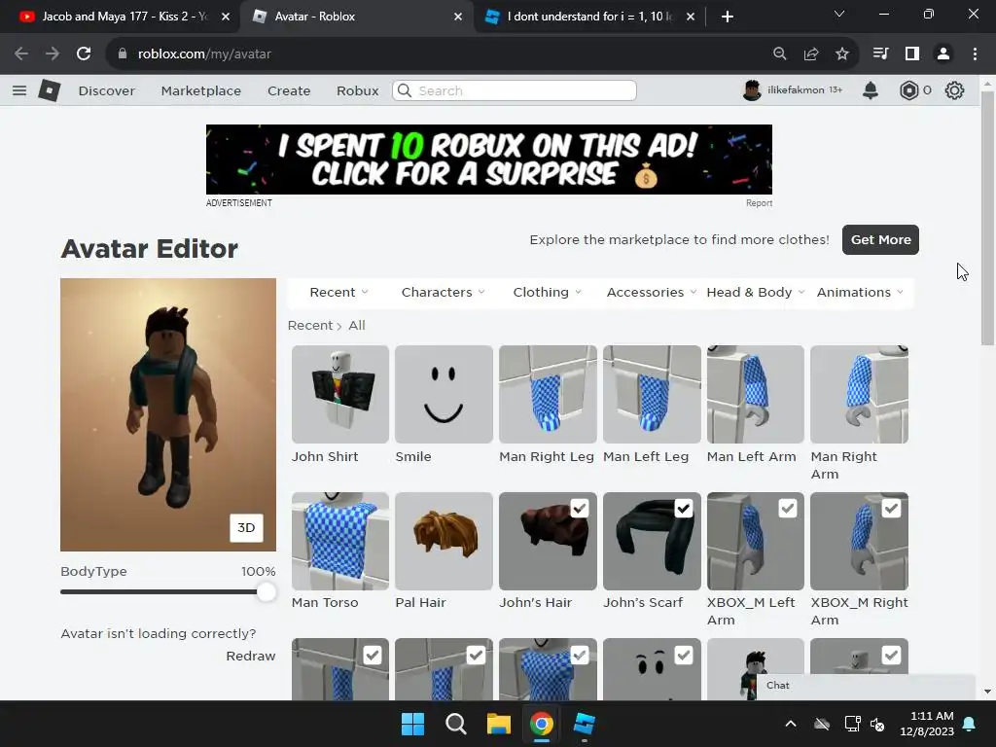This screenshot has width=996, height=747.
Task: Click the Get More button
Action: (880, 239)
